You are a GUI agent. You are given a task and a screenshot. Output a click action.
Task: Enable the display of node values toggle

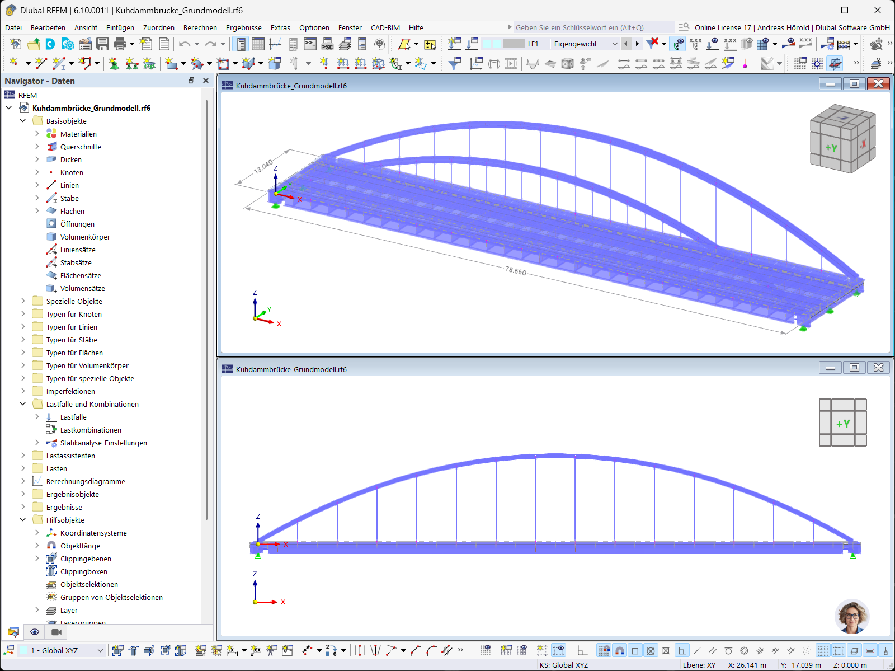(x=696, y=44)
